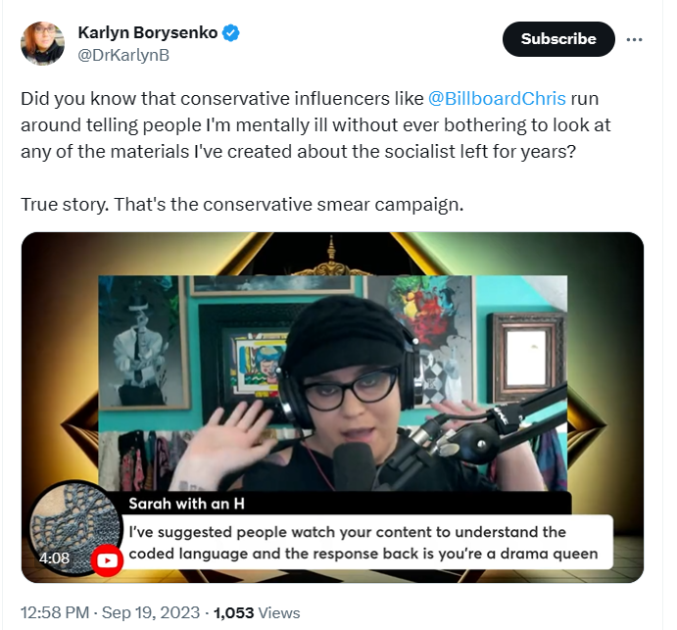Open the 12:58 PM Sep 19, 2023 timestamp
Image resolution: width=677 pixels, height=630 pixels.
pos(110,612)
